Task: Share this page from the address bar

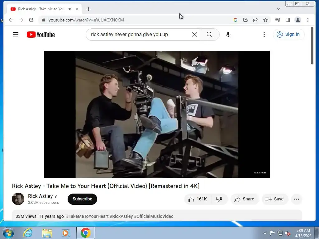Action: (255, 20)
